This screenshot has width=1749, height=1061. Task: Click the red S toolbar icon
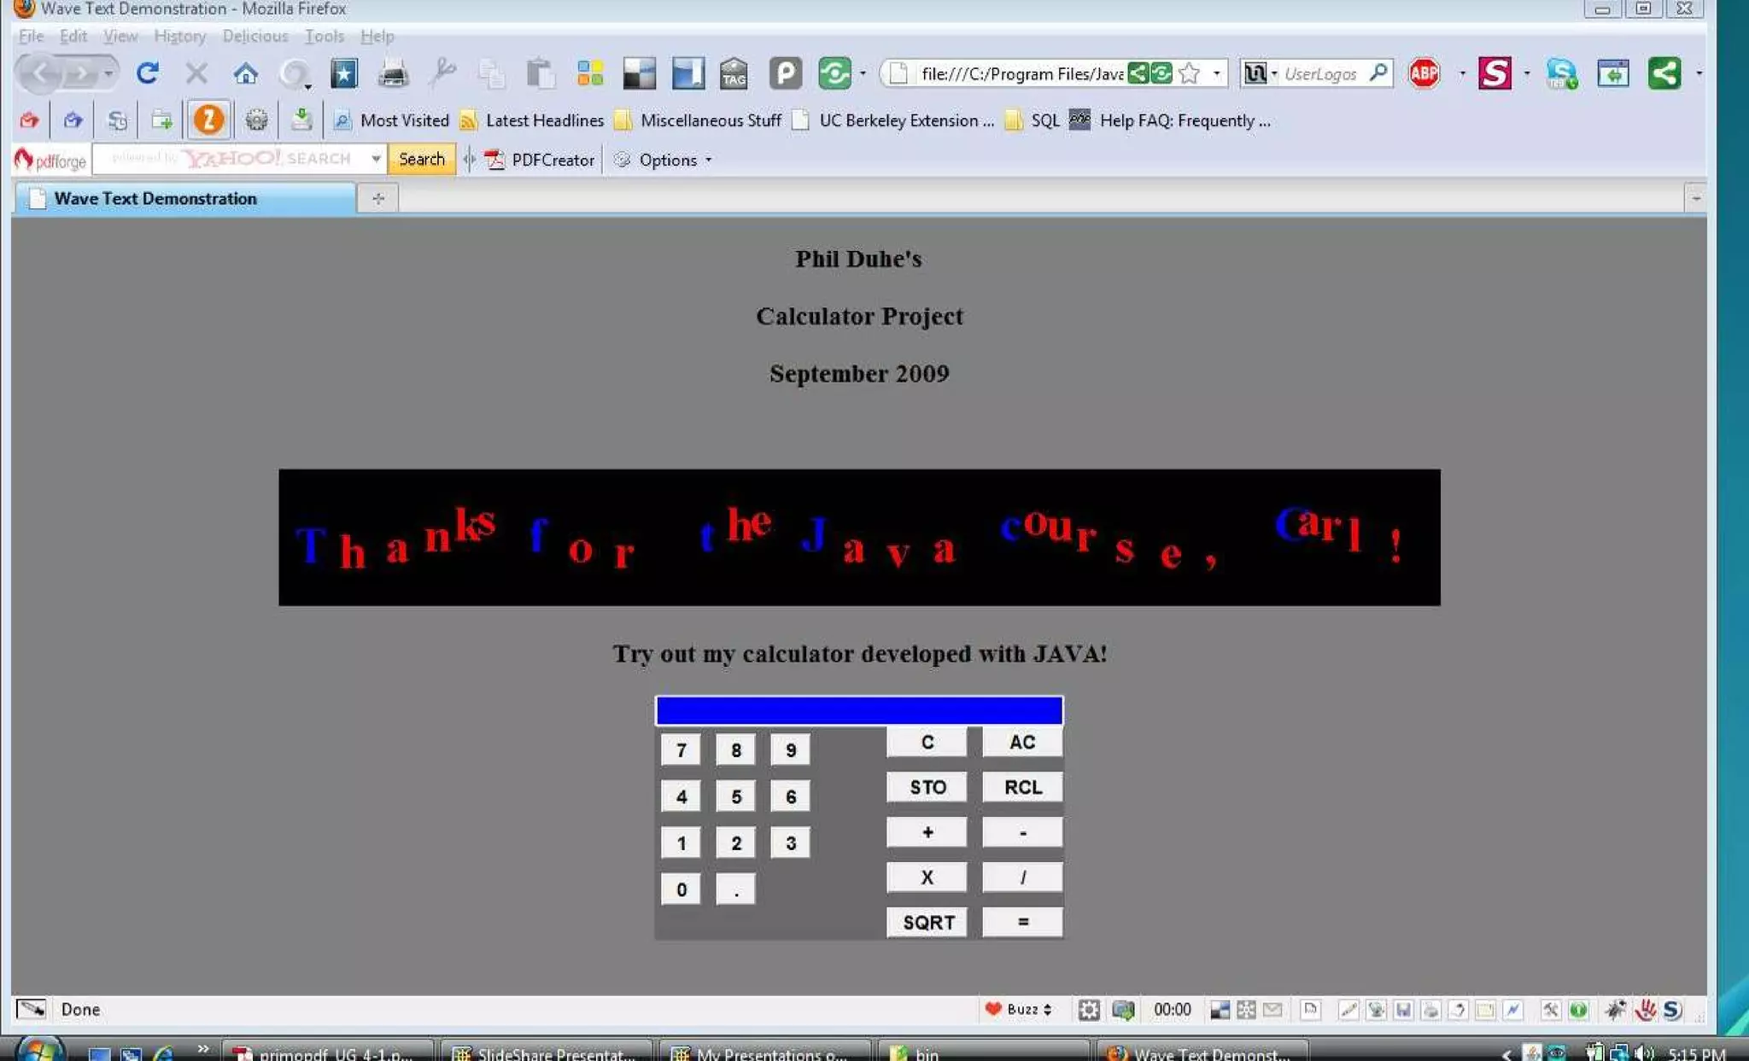[1495, 73]
